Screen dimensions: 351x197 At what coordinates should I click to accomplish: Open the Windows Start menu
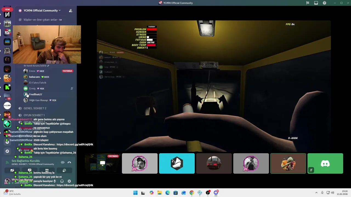(135, 193)
